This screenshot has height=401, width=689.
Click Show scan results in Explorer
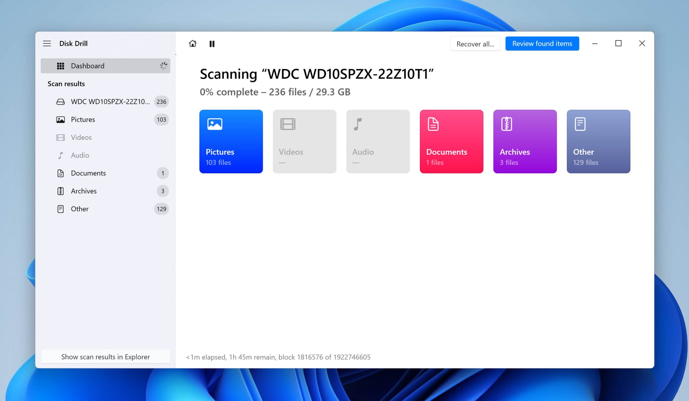coord(105,357)
